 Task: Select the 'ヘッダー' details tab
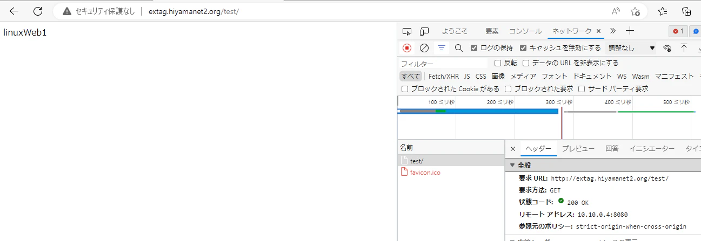pyautogui.click(x=538, y=149)
